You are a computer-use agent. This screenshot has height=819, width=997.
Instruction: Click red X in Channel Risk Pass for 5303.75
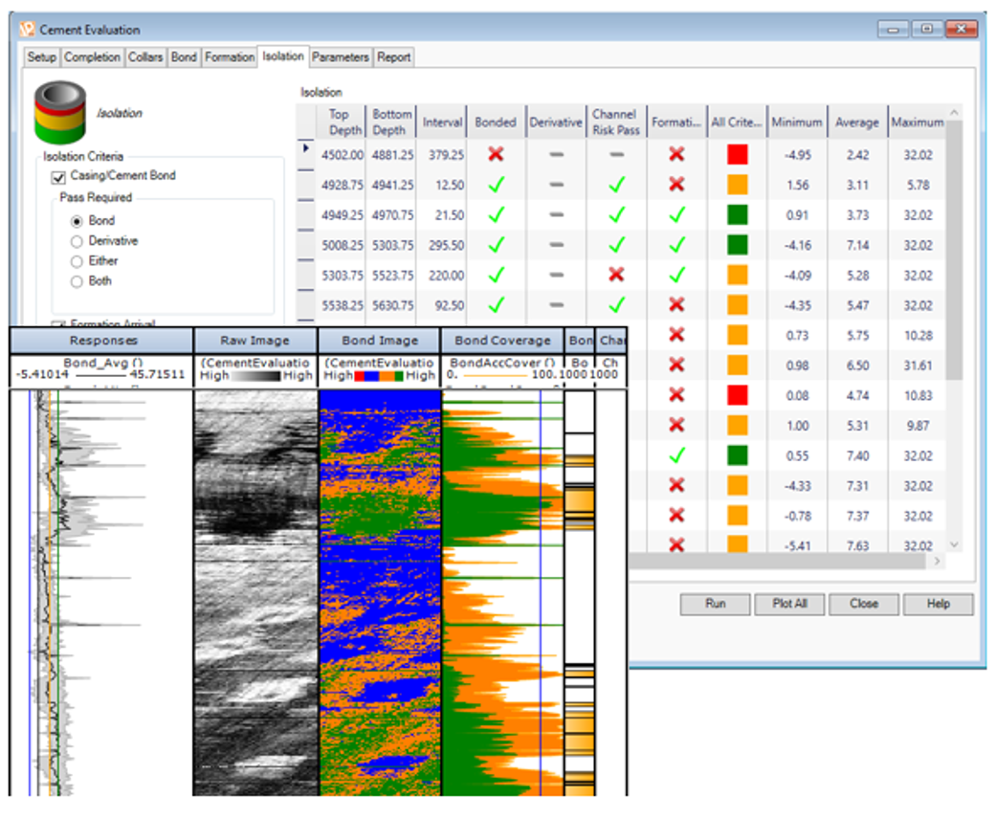pyautogui.click(x=616, y=276)
